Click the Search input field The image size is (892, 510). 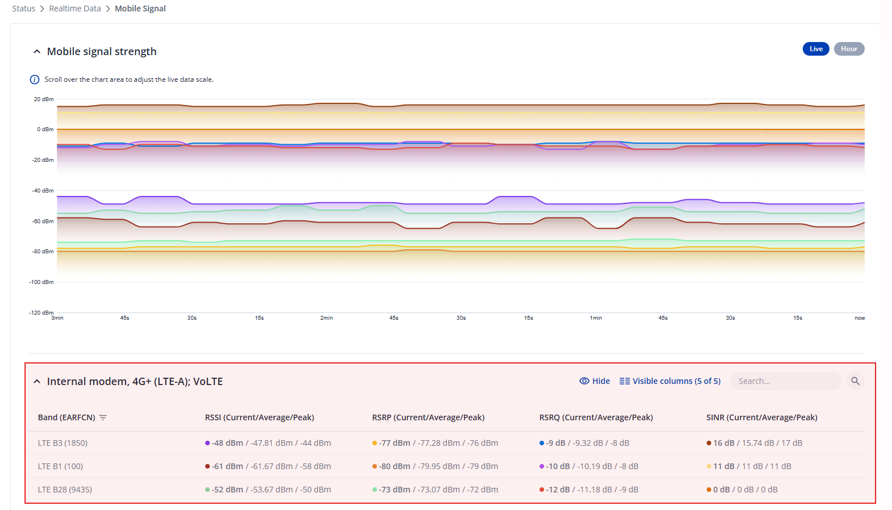(786, 381)
